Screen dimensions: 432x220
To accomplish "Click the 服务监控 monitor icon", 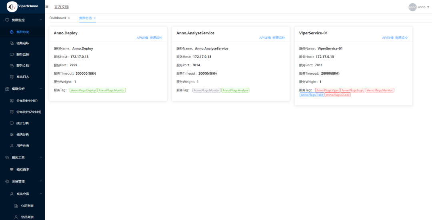I will (12, 54).
